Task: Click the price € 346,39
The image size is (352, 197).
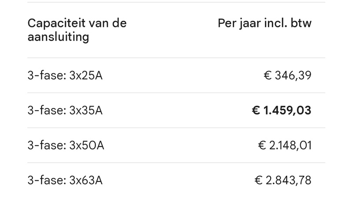Action: 287,75
